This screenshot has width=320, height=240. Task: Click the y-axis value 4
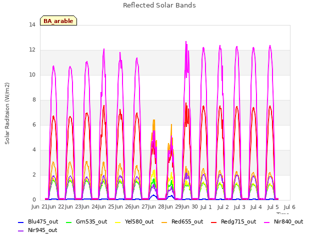point(34,149)
